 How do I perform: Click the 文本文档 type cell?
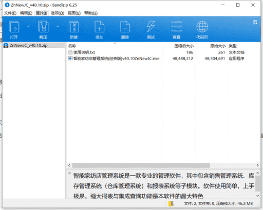click(236, 52)
